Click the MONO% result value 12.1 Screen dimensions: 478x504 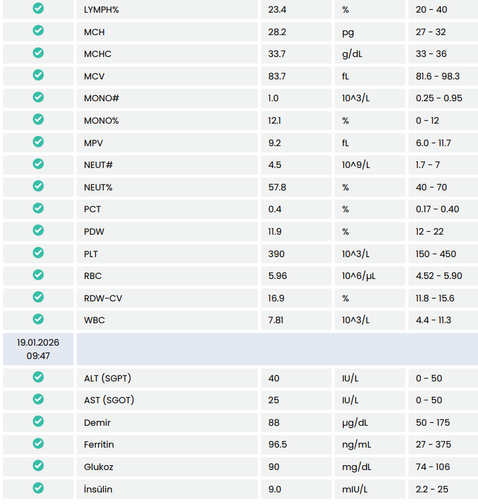pyautogui.click(x=274, y=120)
